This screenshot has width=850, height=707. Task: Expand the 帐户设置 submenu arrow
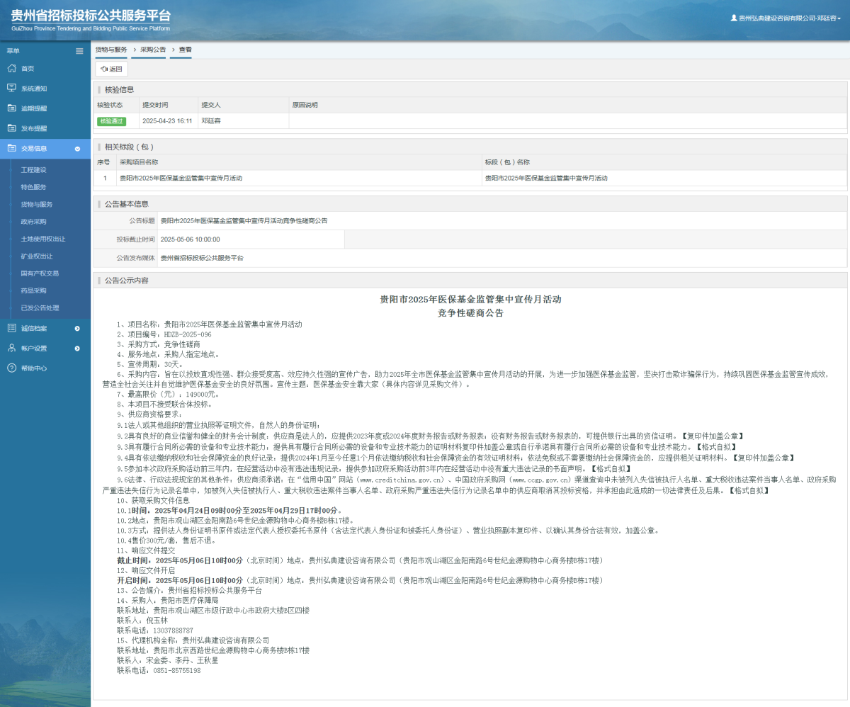[x=77, y=349]
